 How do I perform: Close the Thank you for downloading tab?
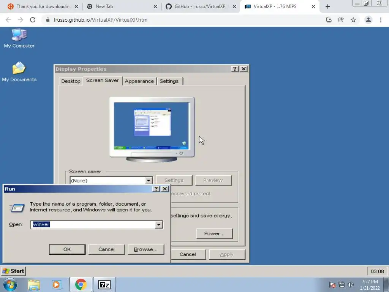(x=76, y=7)
